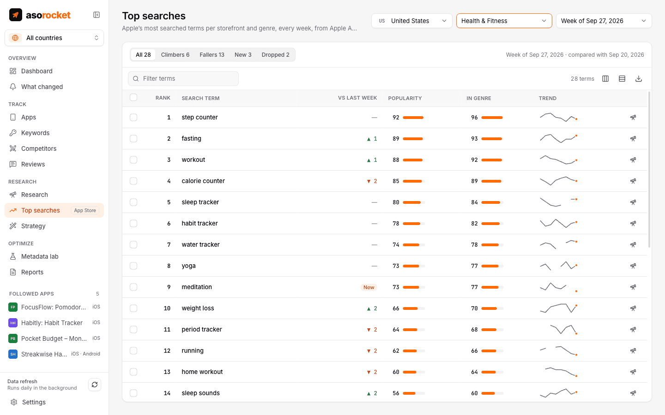Click the row density icon
Viewport: 665px width, 415px height.
[x=622, y=79]
